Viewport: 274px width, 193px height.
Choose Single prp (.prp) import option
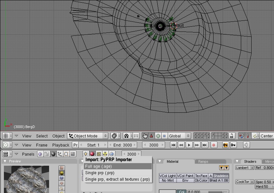[x=118, y=173]
